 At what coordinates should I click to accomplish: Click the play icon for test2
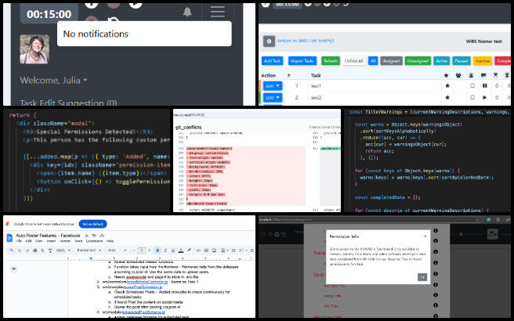point(484,97)
